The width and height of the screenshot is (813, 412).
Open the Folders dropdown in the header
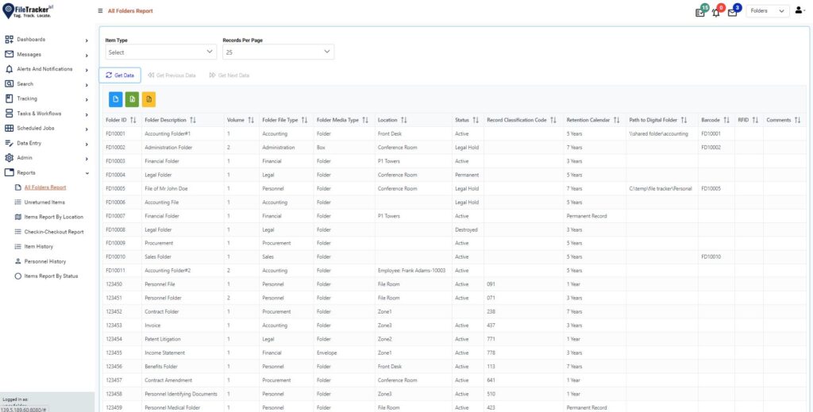(x=768, y=11)
